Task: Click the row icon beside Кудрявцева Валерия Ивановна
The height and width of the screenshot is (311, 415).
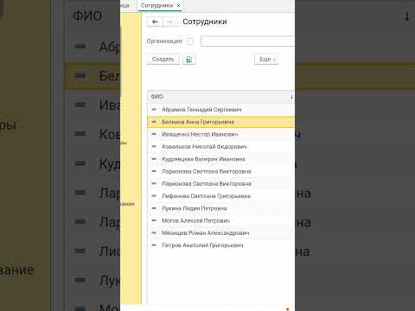Action: point(154,159)
